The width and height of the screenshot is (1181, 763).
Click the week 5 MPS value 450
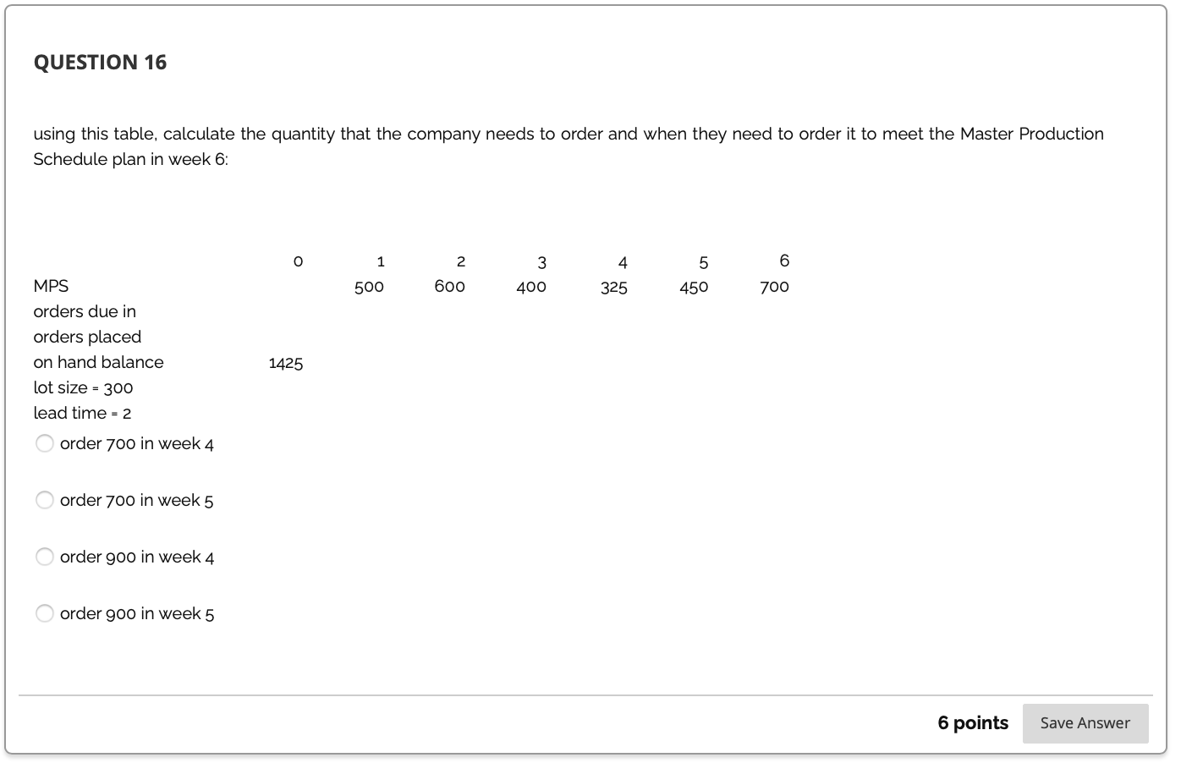tap(694, 287)
